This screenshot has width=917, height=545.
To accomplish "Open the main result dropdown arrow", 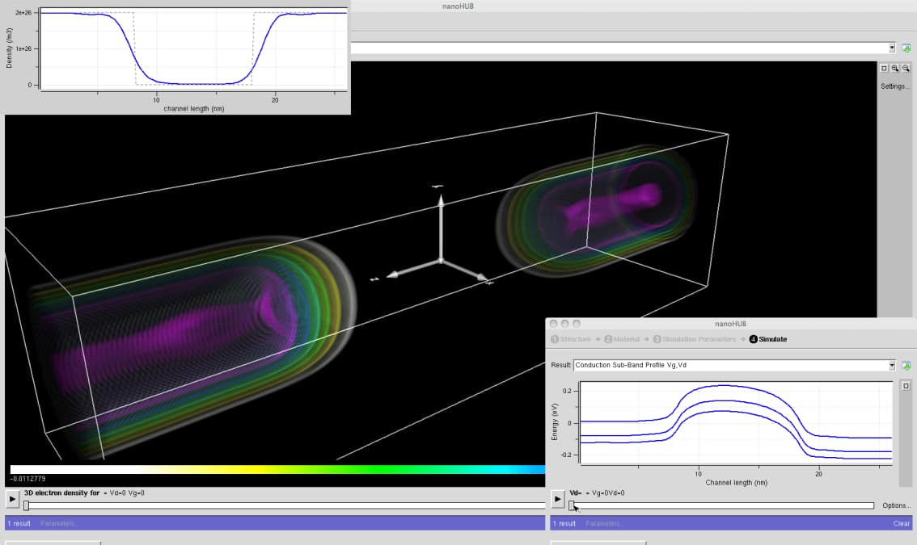I will pyautogui.click(x=892, y=48).
